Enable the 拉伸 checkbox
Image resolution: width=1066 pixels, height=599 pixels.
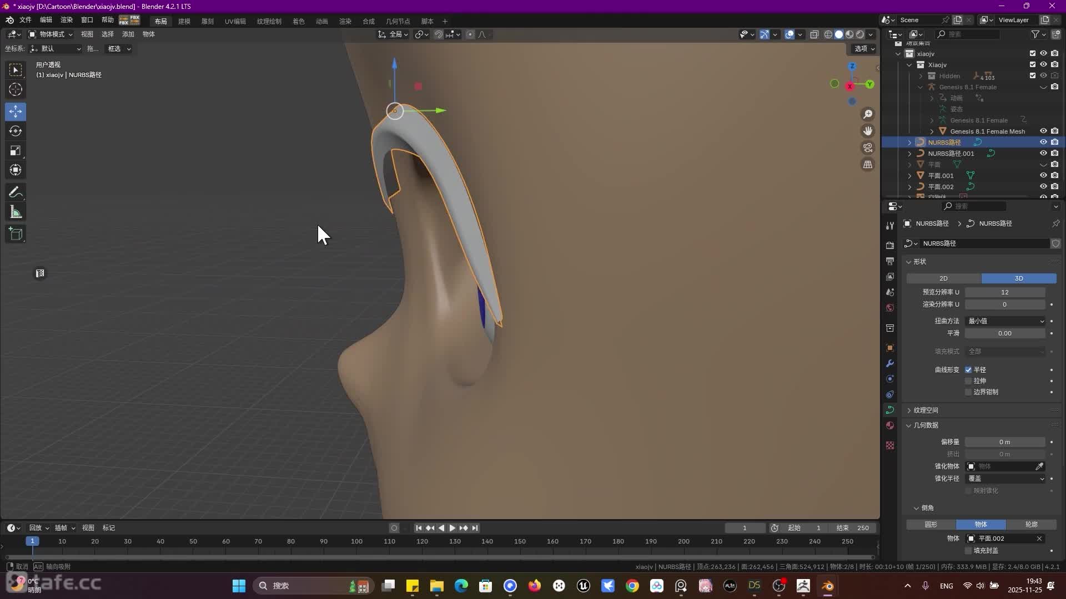click(x=968, y=381)
